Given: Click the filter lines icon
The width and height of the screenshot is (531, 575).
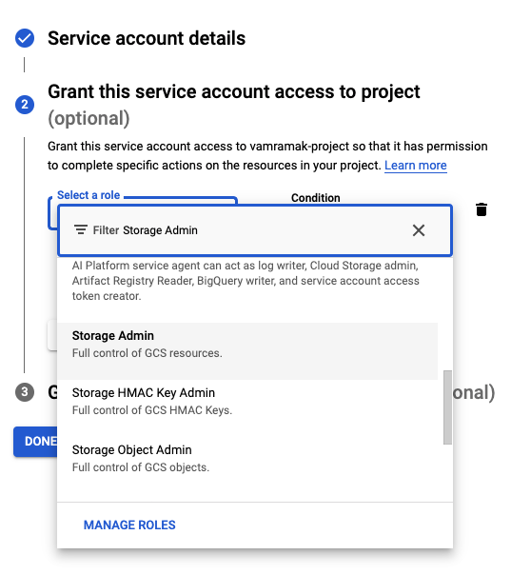Looking at the screenshot, I should 81,230.
